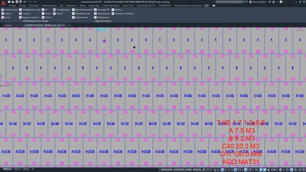Click the Конек tool
Viewport: 306px width, 172px height.
[x=6, y=17]
